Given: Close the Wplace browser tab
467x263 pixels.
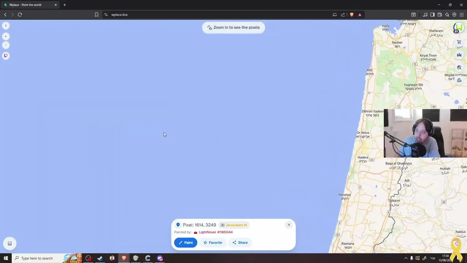Looking at the screenshot, I should (55, 5).
